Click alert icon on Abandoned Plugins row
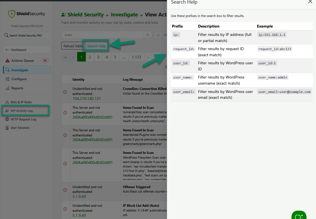Image resolution: width=316 pixels, height=219 pixels. coord(65,135)
